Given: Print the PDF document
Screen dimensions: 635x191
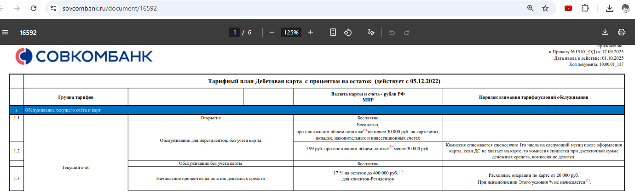Looking at the screenshot, I should click(622, 32).
